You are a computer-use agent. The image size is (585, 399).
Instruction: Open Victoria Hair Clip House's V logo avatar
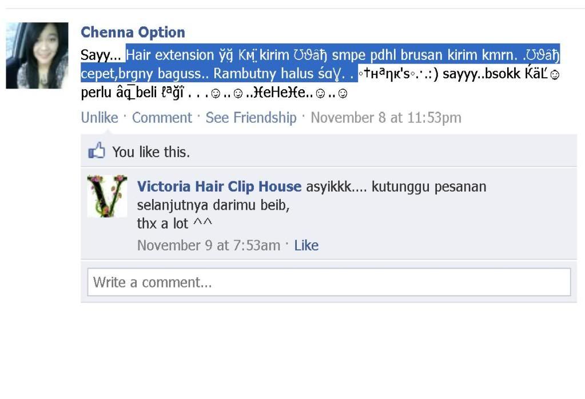coord(107,195)
